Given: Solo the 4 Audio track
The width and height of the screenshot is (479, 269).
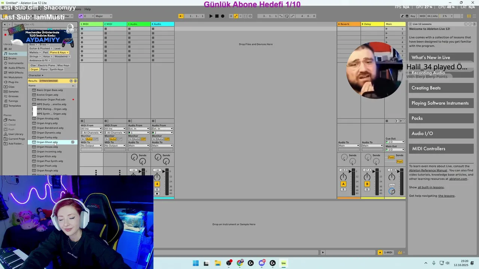Looking at the screenshot, I should 157,189.
